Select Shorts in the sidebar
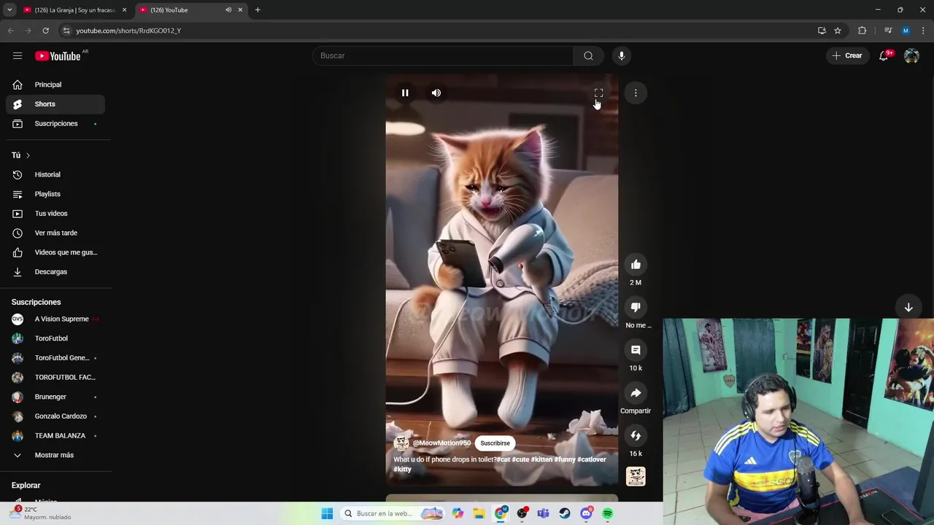Image resolution: width=934 pixels, height=525 pixels. point(55,104)
